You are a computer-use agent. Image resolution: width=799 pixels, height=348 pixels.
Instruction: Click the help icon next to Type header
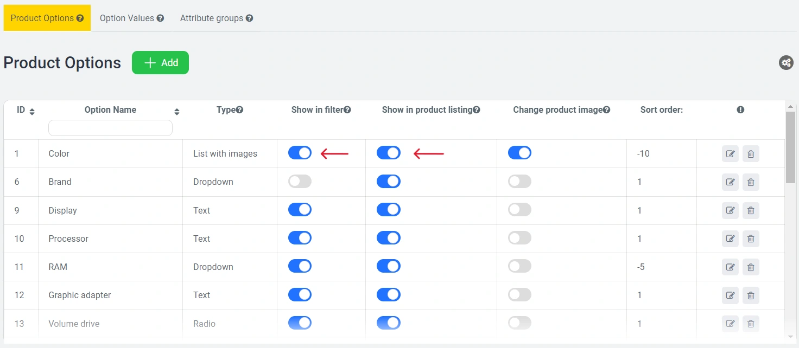click(239, 110)
